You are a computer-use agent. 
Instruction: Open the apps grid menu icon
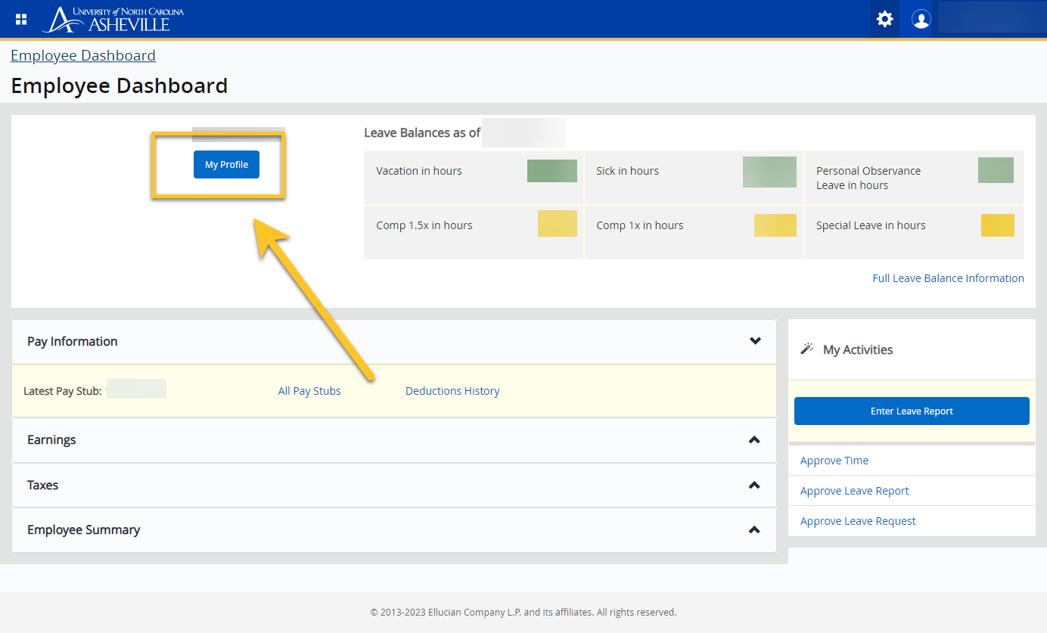(21, 19)
